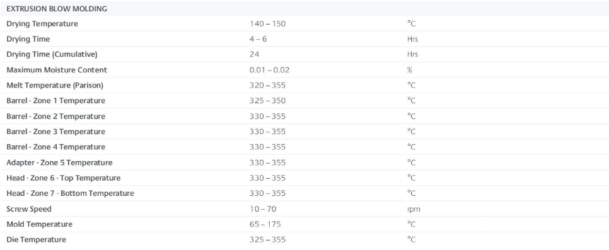Select the Die Temperature value 325 – 355
Image resolution: width=609 pixels, height=250 pixels.
267,239
